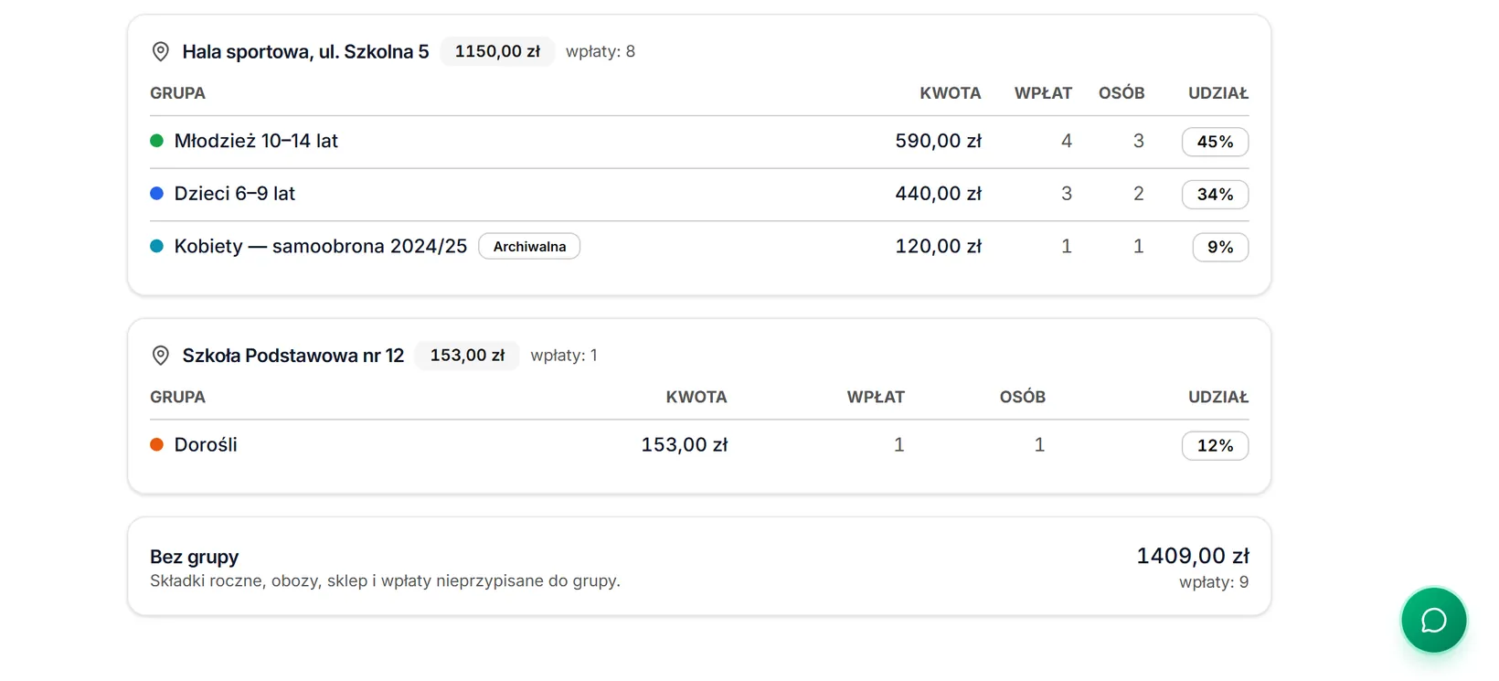Open the Dzieci 6–9 lat group

(x=699, y=195)
